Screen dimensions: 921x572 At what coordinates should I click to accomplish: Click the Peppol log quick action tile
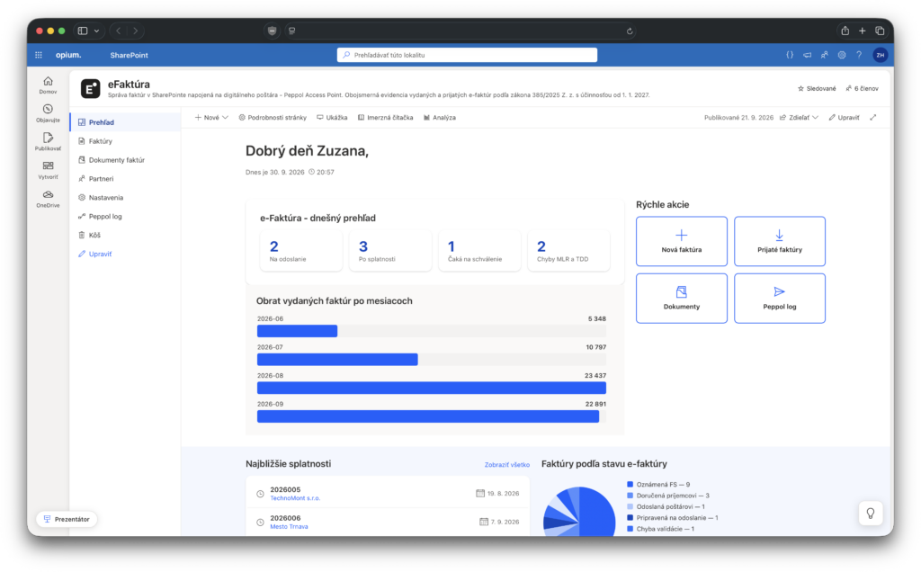(x=780, y=299)
